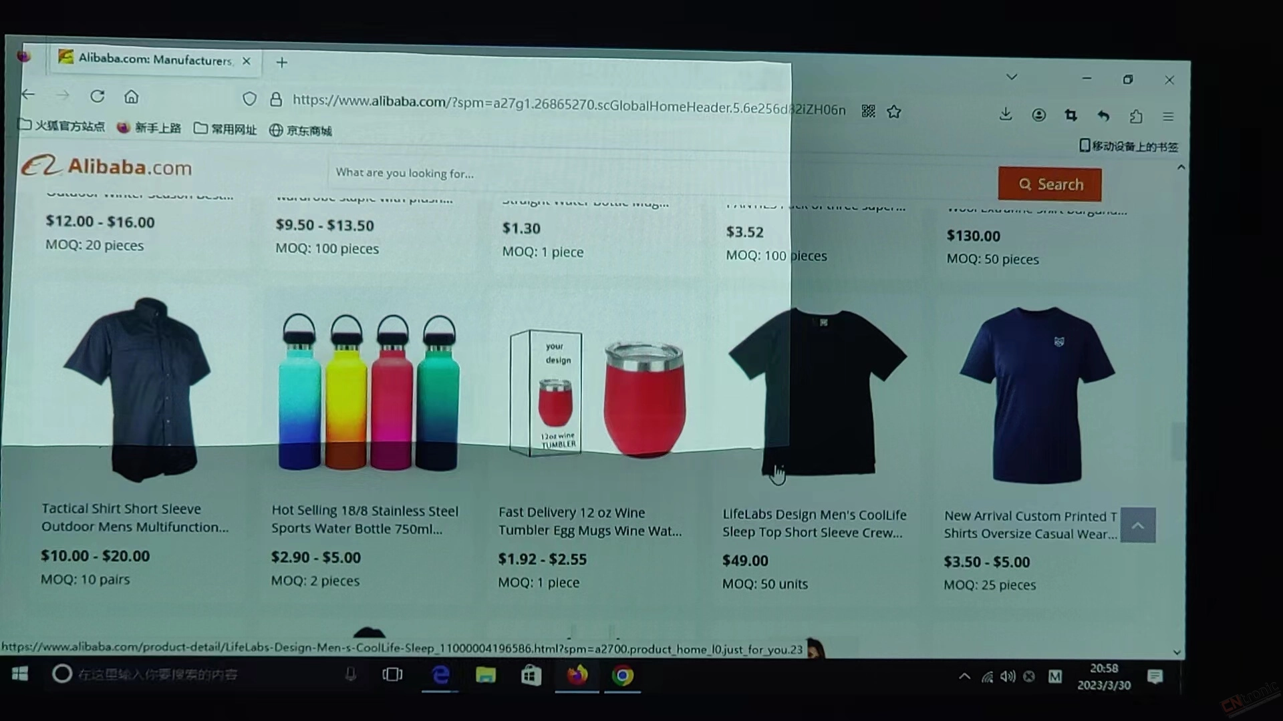Open the network icon in system tray
This screenshot has height=721, width=1283.
(987, 677)
